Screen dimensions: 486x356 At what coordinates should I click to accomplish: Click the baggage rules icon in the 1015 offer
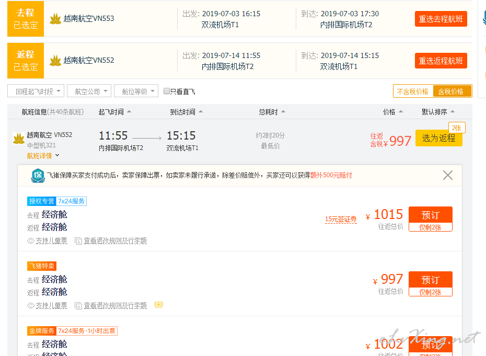[x=78, y=241]
